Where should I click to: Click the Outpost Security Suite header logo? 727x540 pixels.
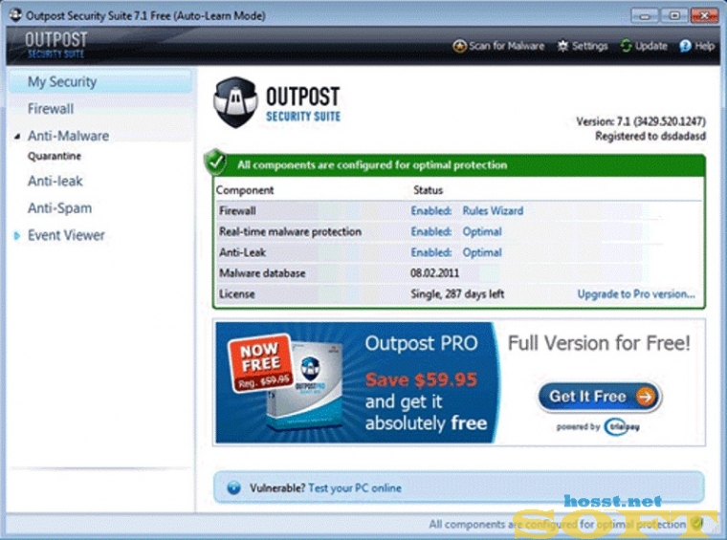click(55, 45)
